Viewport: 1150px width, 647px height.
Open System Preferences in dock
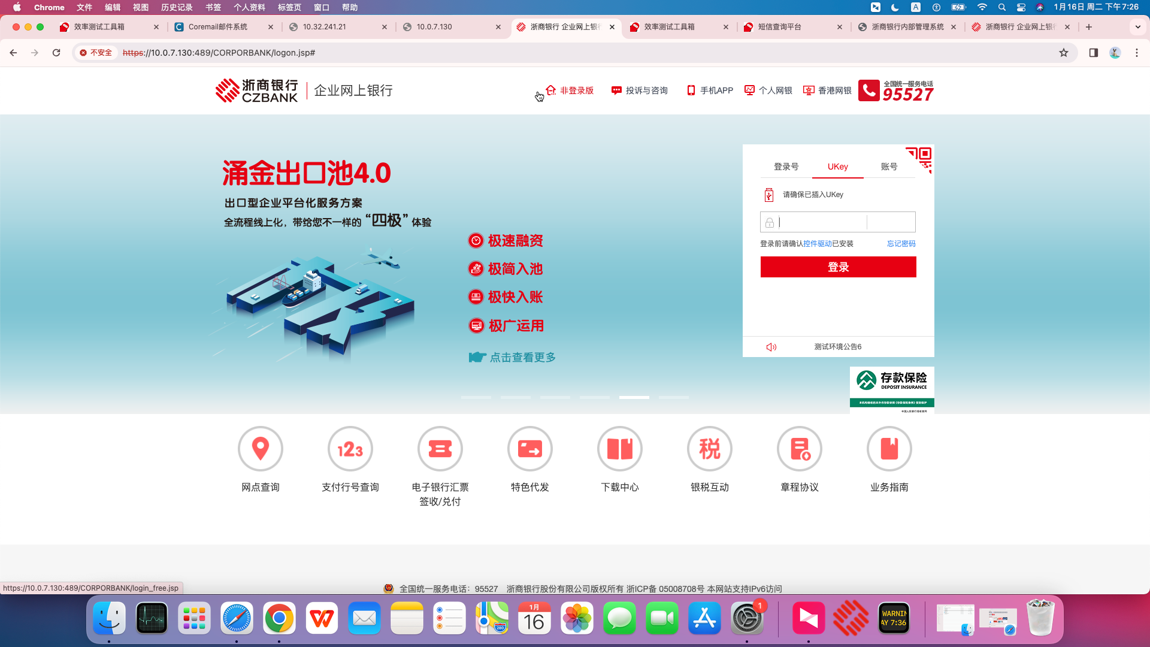(x=747, y=618)
